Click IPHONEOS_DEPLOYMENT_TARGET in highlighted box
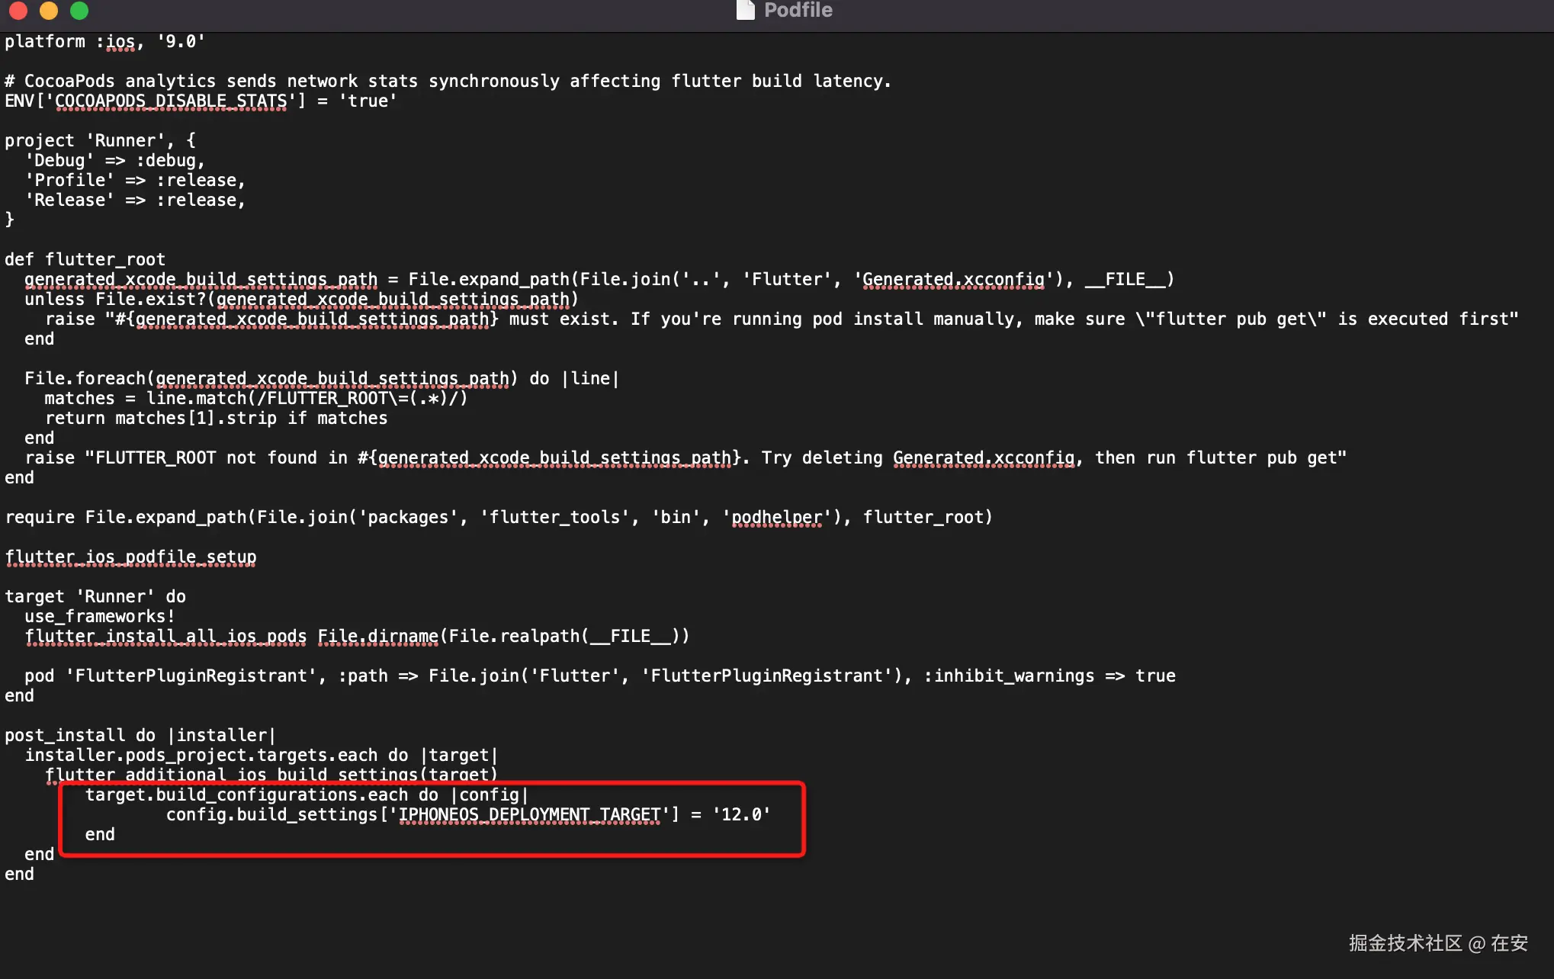The image size is (1554, 979). pos(529,815)
